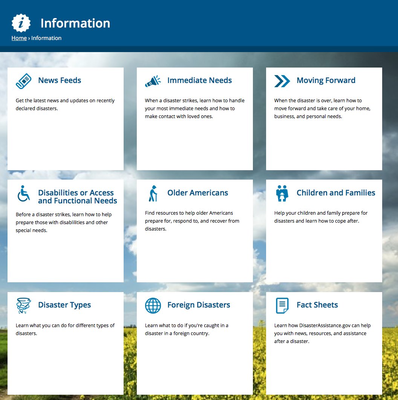Open Disabilities or Access and Functional Needs
Viewport: 398px width, 400px height.
click(x=78, y=197)
